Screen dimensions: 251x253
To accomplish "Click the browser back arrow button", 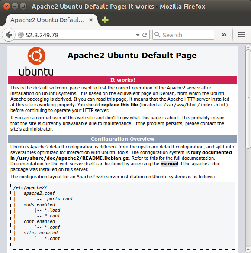I will coord(9,35).
